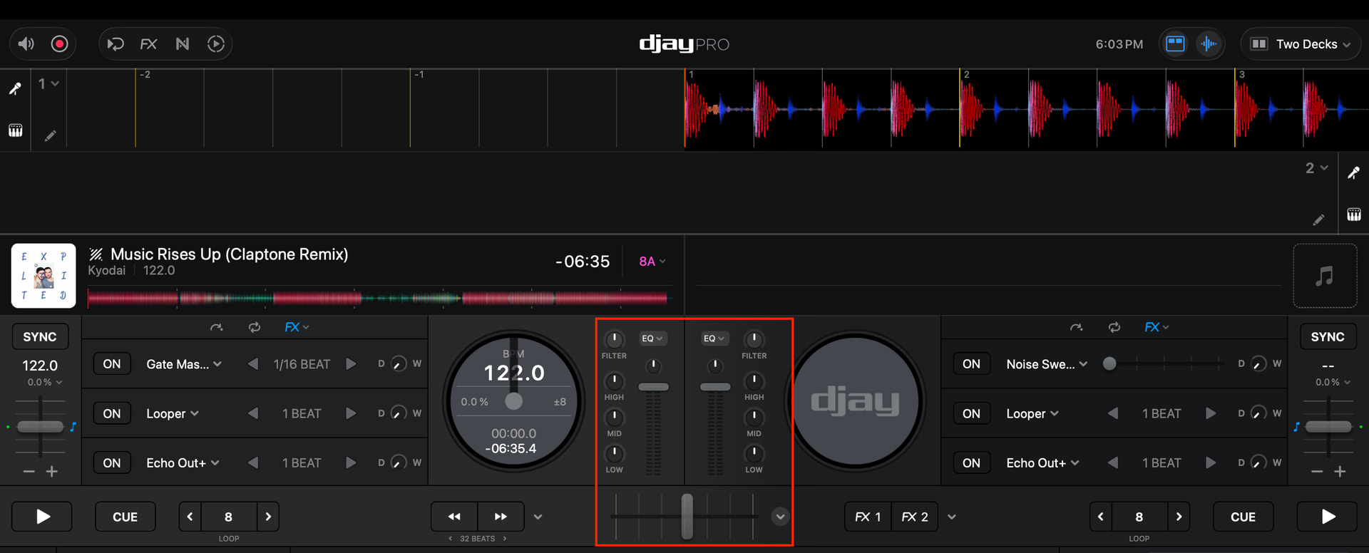Click the empty deck 2 music placeholder

(x=1324, y=276)
